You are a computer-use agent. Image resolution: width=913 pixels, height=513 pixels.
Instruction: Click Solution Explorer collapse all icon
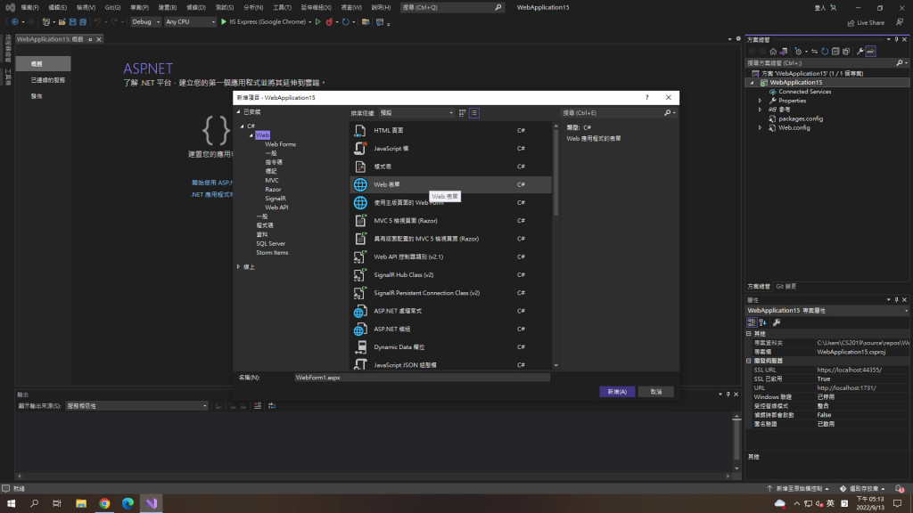point(835,51)
